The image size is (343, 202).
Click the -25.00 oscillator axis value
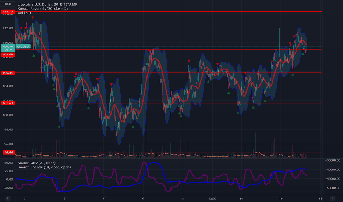pyautogui.click(x=8, y=188)
